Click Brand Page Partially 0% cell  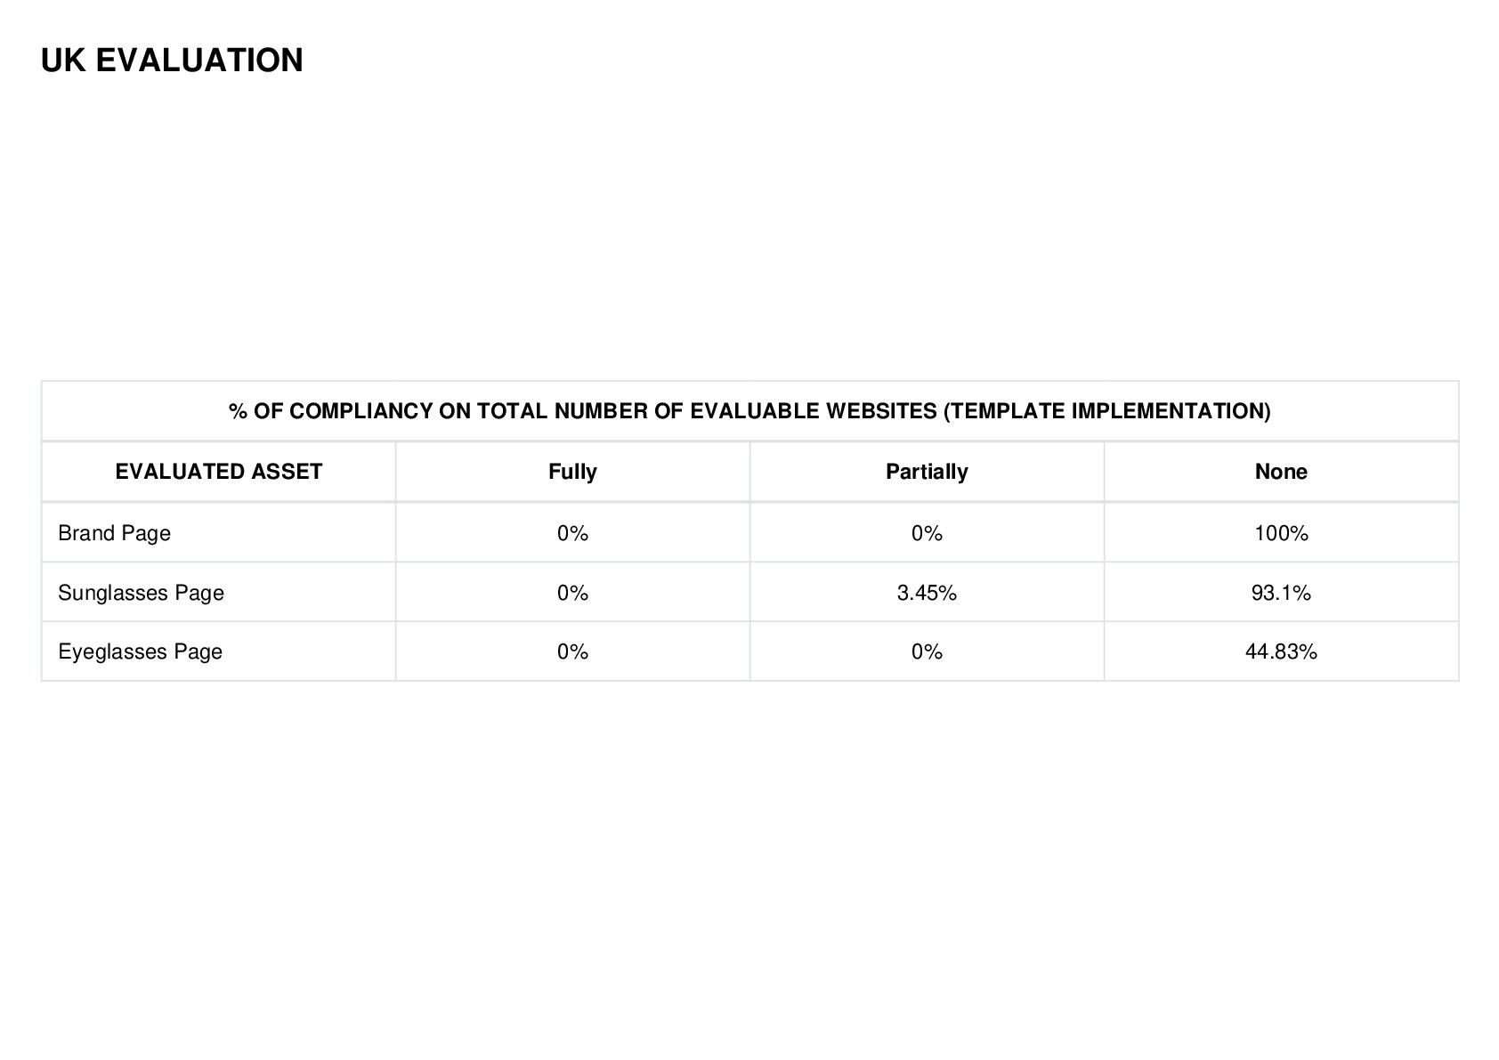(x=927, y=533)
